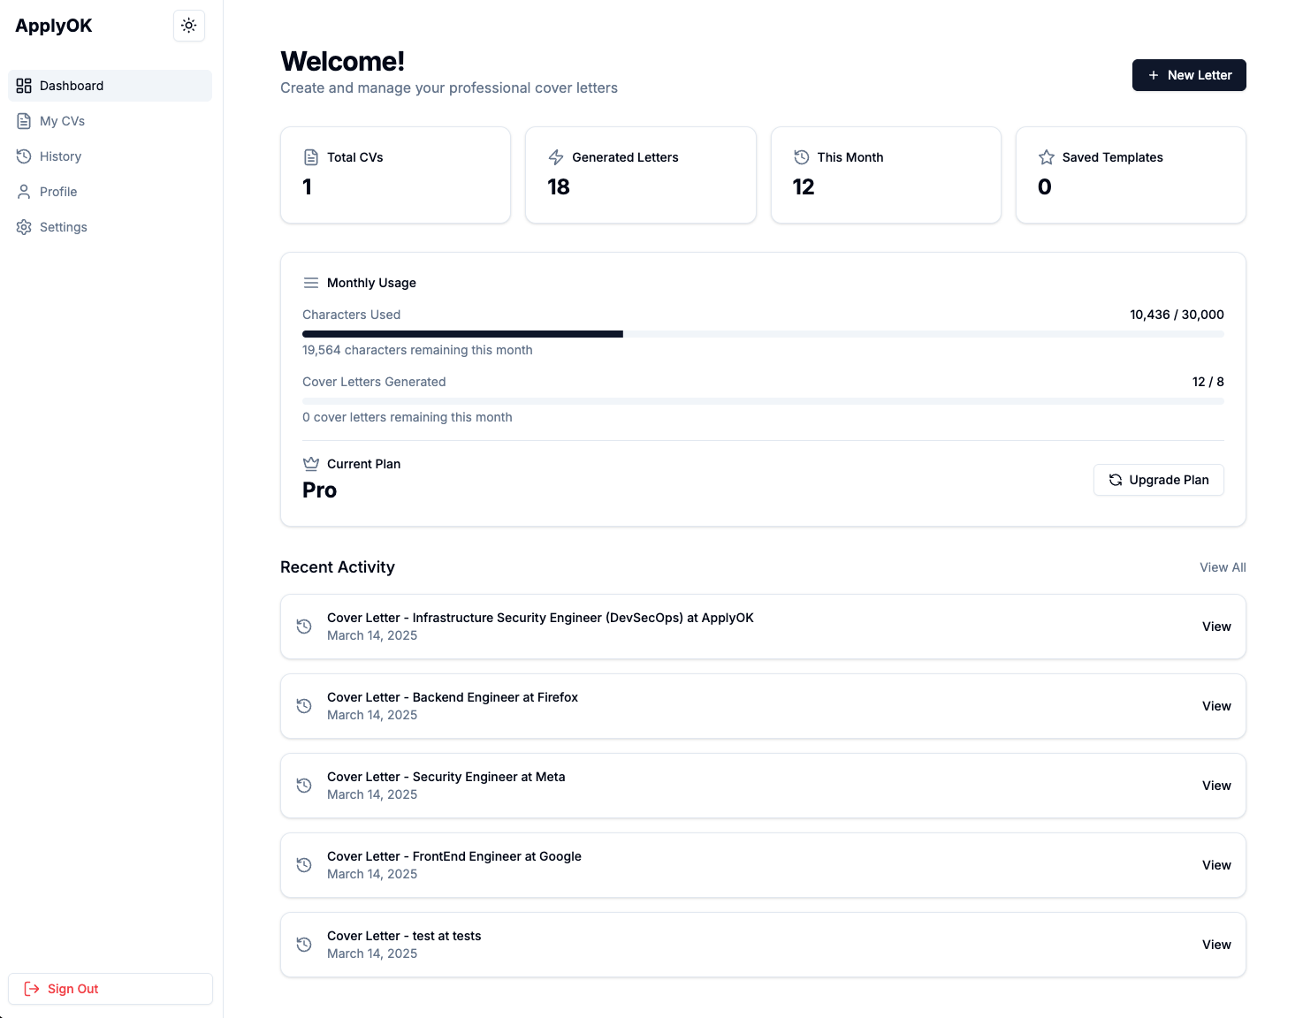The width and height of the screenshot is (1303, 1018).
Task: View the Security Engineer at Meta letter
Action: tap(1216, 786)
